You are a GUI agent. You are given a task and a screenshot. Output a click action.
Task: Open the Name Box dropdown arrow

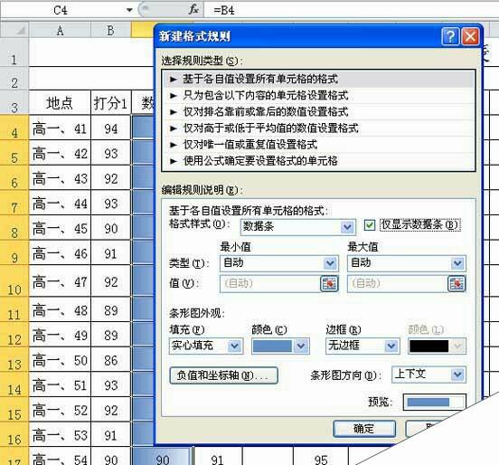pos(129,10)
